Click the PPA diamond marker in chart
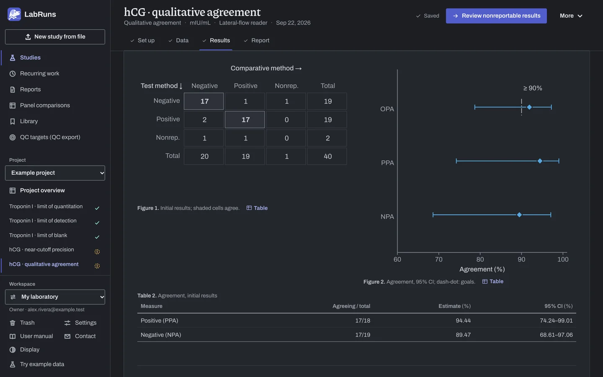 click(540, 161)
